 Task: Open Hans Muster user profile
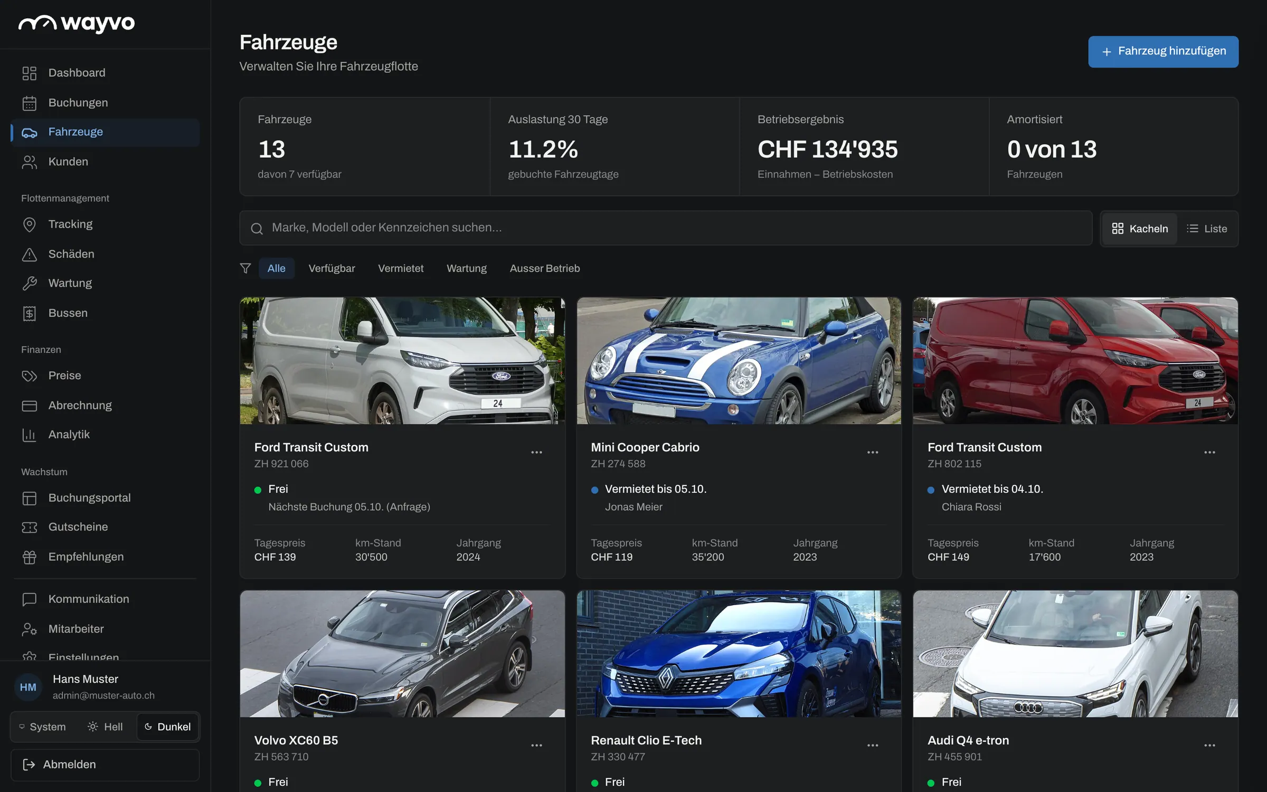click(105, 687)
